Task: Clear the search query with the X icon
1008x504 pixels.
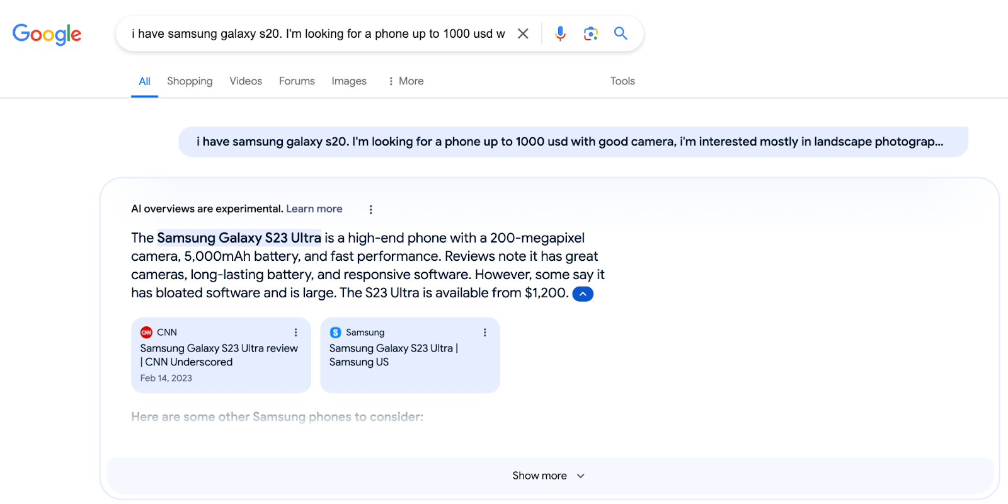Action: click(x=523, y=33)
